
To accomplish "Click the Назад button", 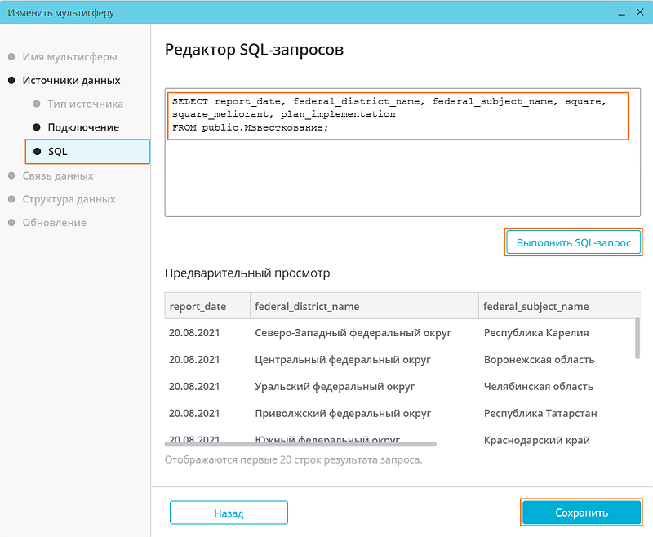I will (x=229, y=513).
